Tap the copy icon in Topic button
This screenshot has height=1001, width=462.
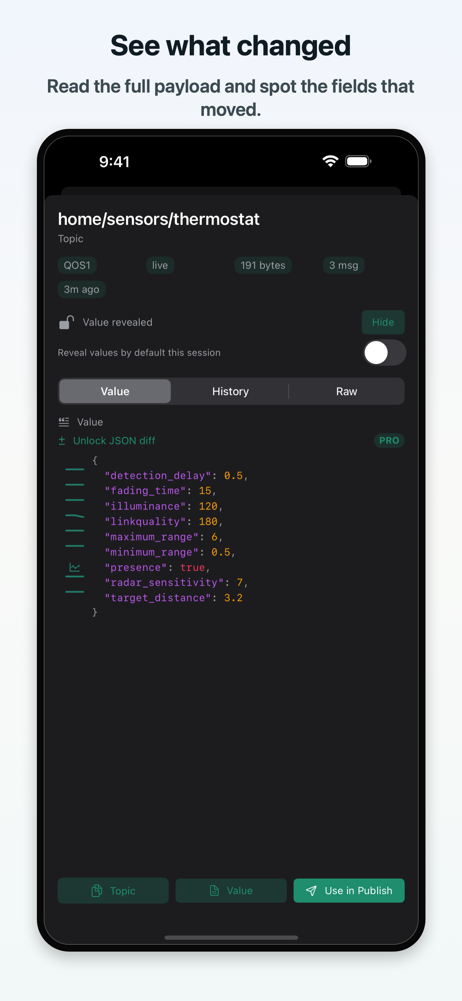pos(96,890)
